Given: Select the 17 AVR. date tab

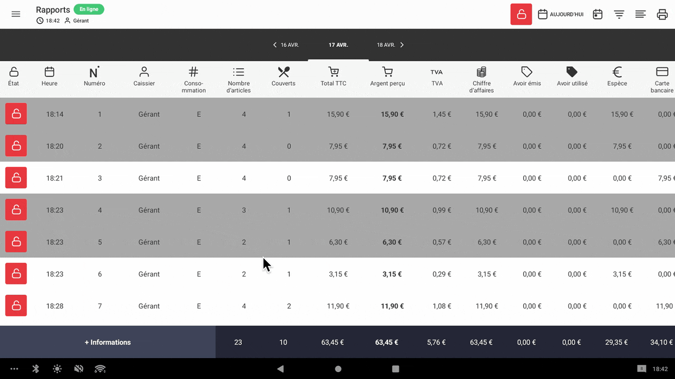Looking at the screenshot, I should click(338, 45).
